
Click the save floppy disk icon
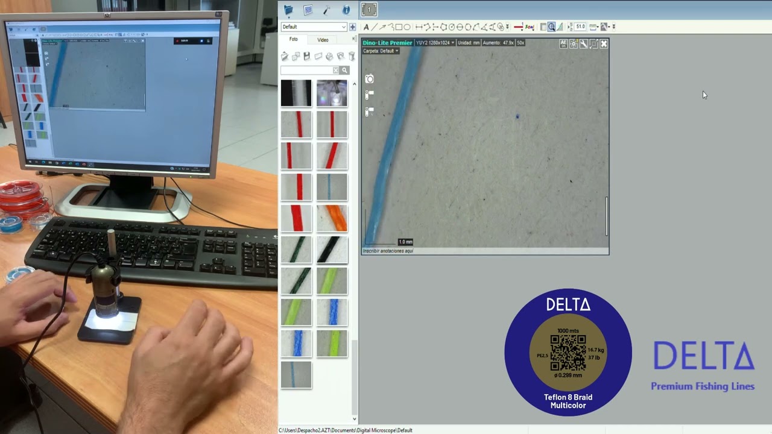307,56
